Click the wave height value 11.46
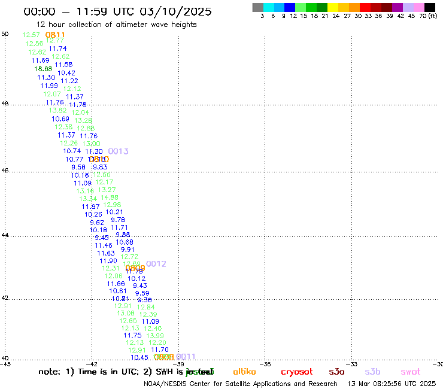 104,246
